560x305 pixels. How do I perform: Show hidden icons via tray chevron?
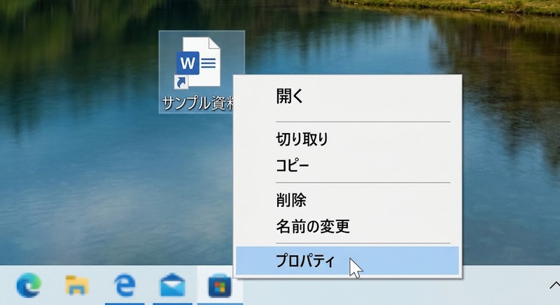click(x=554, y=285)
